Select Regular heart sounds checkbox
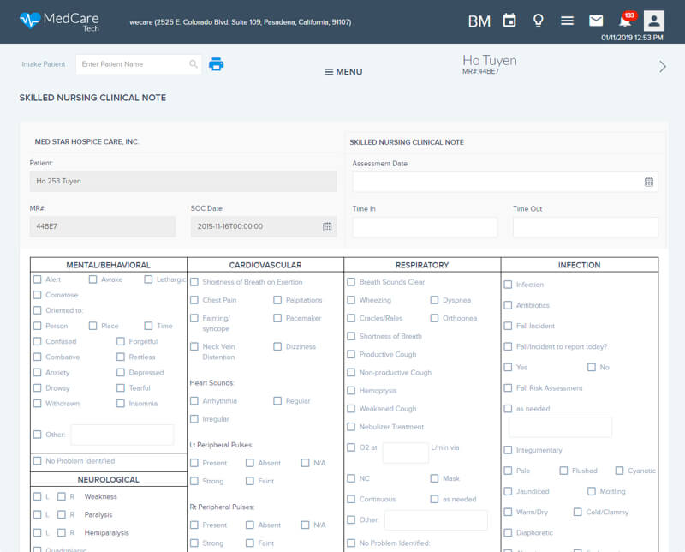This screenshot has height=552, width=685. tap(277, 400)
